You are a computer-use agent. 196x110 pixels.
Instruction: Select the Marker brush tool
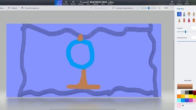(179, 14)
